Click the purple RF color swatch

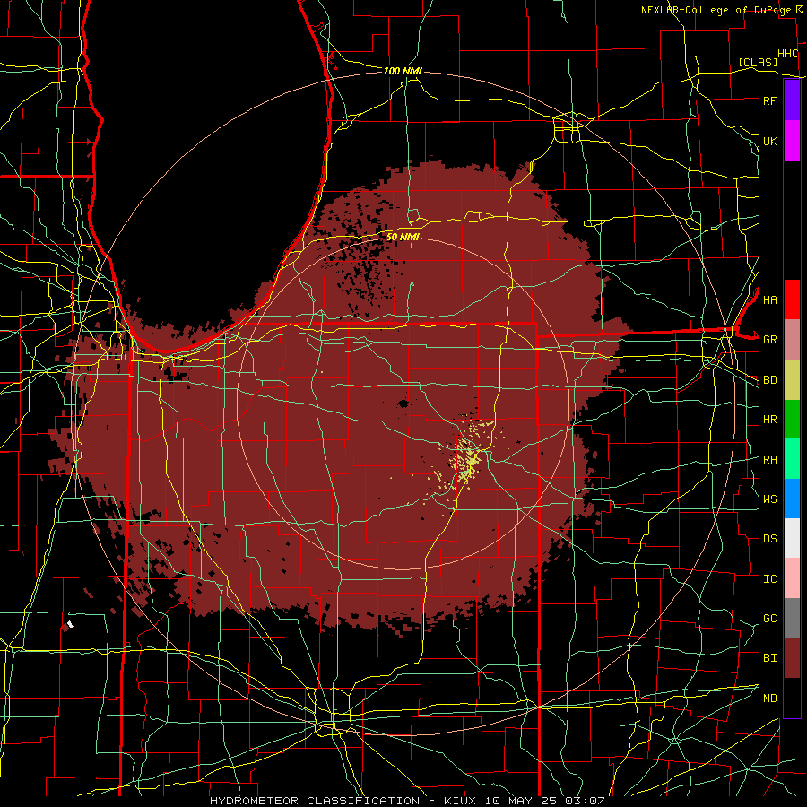[x=792, y=100]
